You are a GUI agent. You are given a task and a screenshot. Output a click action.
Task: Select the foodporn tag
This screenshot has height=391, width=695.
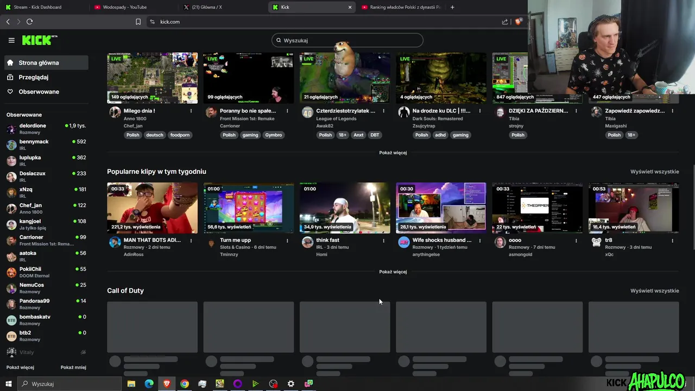(x=180, y=135)
